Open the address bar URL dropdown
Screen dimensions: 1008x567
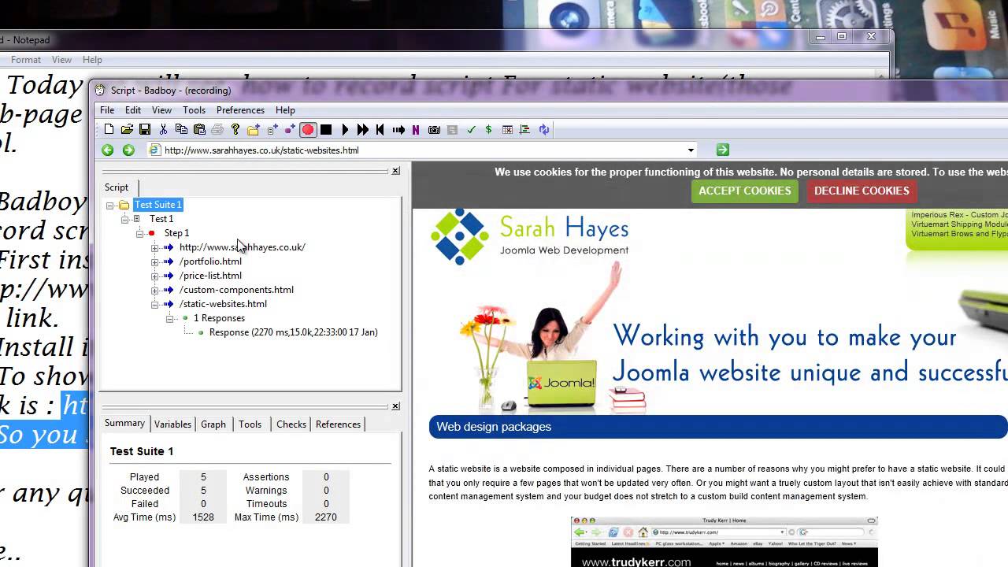click(691, 150)
